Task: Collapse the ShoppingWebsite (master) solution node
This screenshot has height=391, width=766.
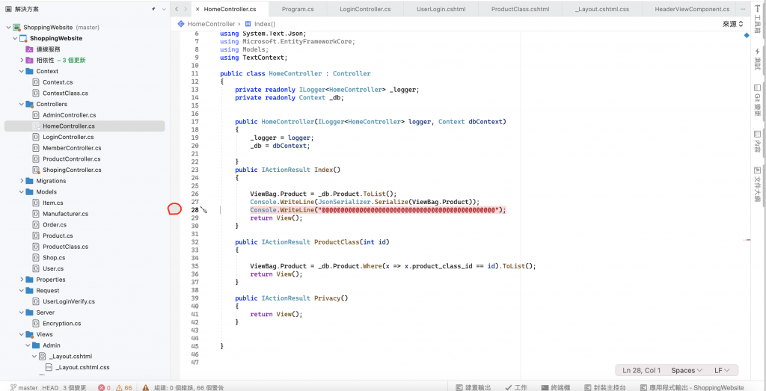Action: pos(9,28)
